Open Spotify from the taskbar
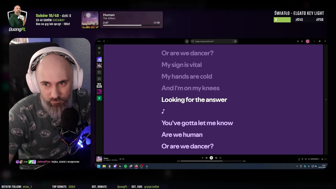This screenshot has width=336, height=189. pyautogui.click(x=125, y=166)
